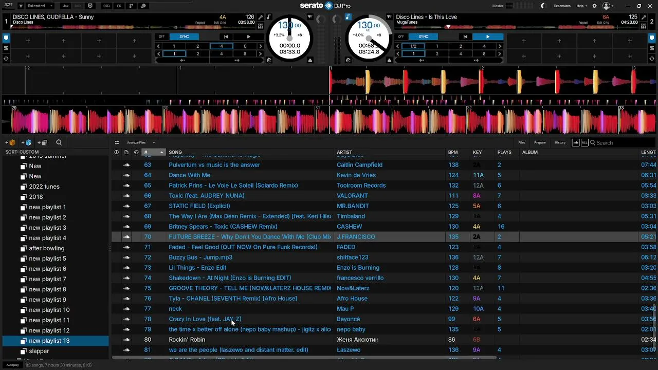Toggle library view mode icon
The height and width of the screenshot is (370, 658).
click(117, 143)
